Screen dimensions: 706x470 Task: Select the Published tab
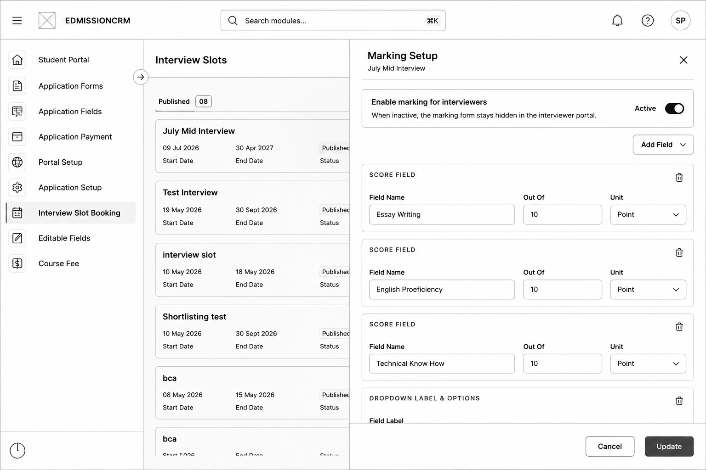(184, 101)
